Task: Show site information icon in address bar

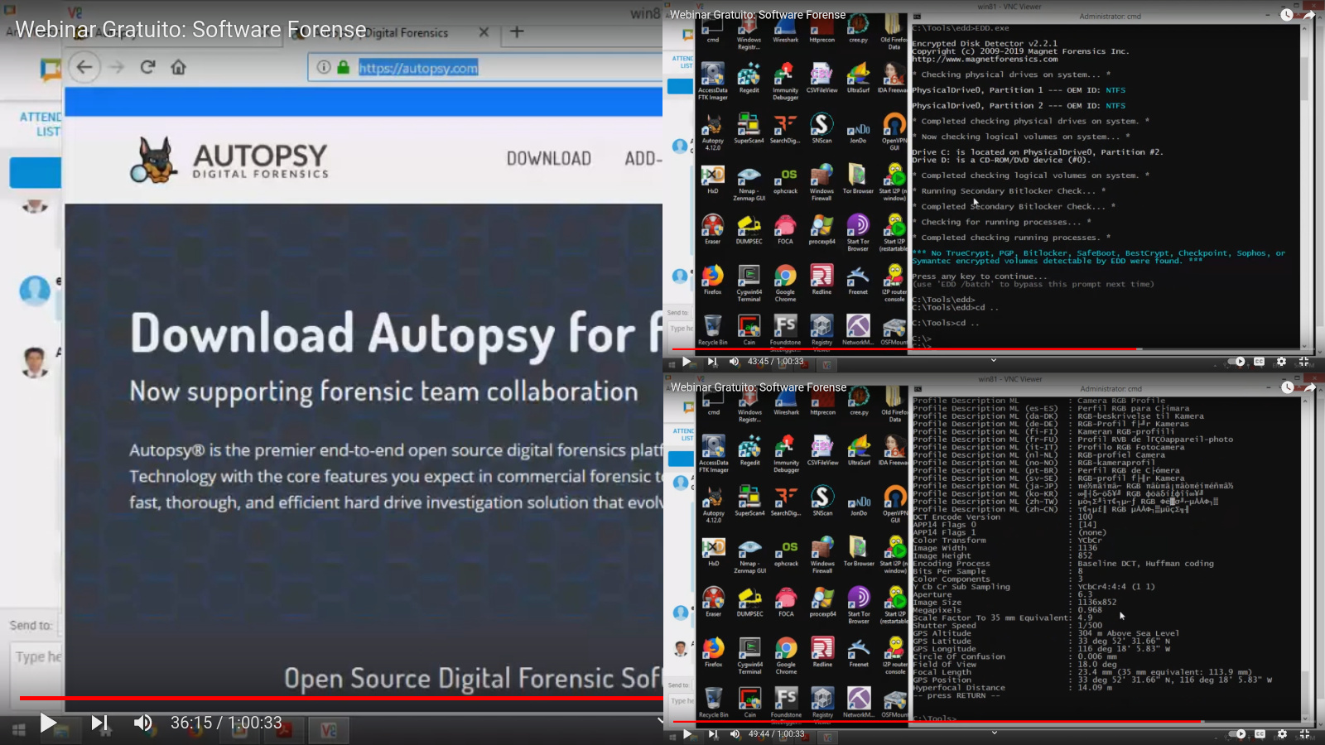Action: pyautogui.click(x=324, y=67)
